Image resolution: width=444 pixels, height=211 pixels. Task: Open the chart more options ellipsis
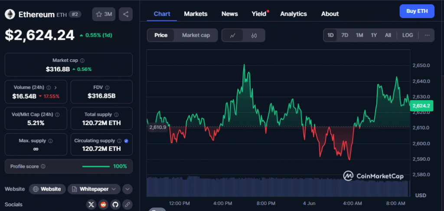click(x=427, y=35)
